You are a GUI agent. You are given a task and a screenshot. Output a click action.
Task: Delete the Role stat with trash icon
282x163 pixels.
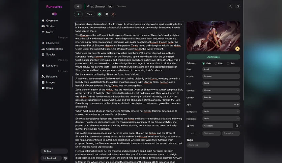(236, 126)
